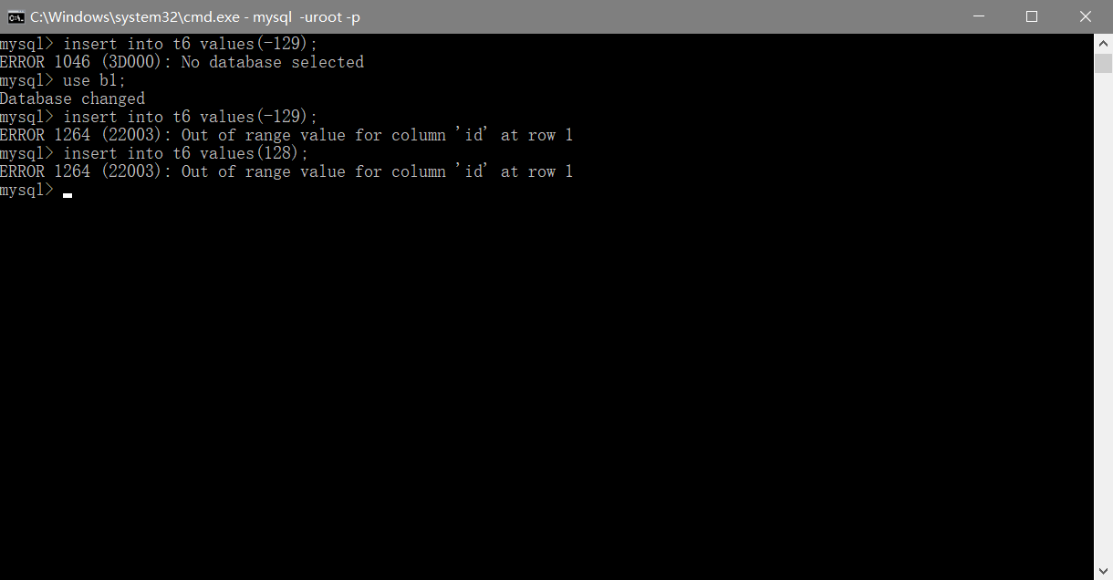Click 'at row 1' in the last error line
This screenshot has width=1113, height=580.
[537, 171]
